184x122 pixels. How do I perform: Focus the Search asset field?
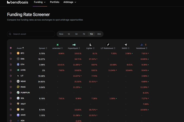(31, 34)
